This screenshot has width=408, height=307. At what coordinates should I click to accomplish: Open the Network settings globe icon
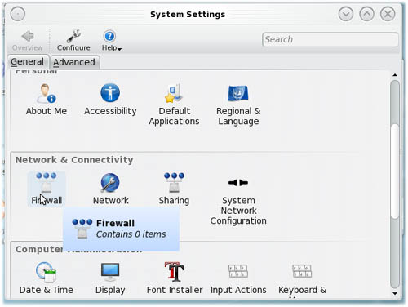[x=110, y=189]
